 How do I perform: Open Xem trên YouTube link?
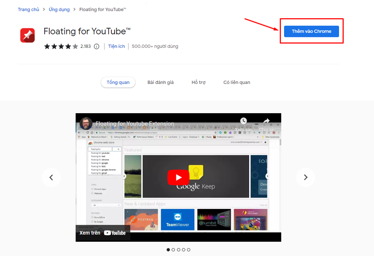point(103,233)
